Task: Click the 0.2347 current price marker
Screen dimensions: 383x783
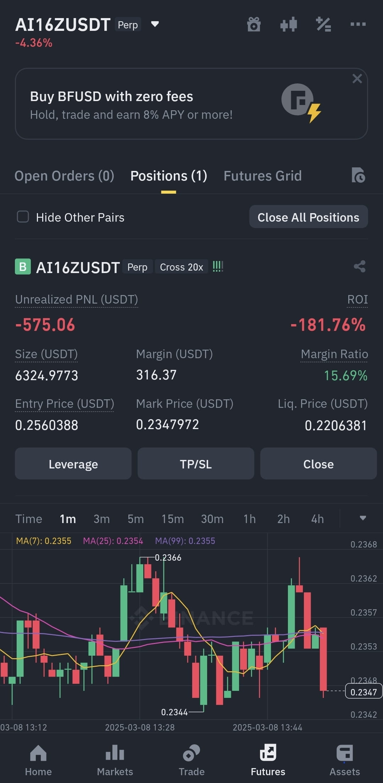Action: click(x=363, y=692)
